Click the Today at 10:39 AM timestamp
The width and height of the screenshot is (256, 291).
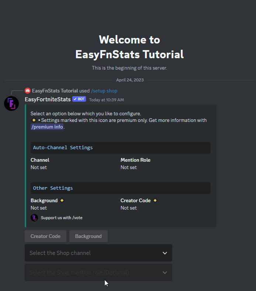(x=106, y=100)
